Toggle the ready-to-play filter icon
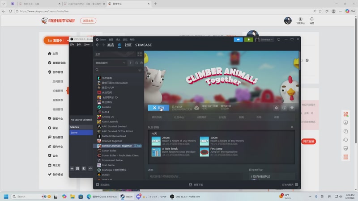This screenshot has height=201, width=358. pos(141,63)
